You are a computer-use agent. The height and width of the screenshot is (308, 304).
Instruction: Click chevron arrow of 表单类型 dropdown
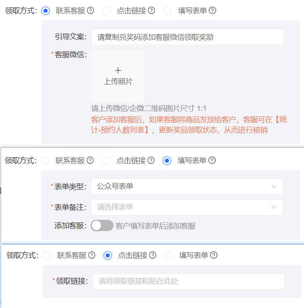(x=274, y=186)
